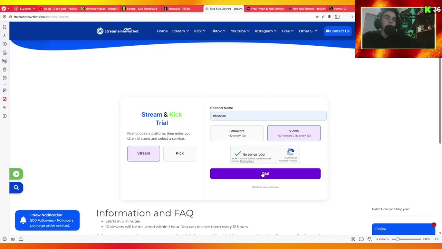Click the Home nav link
This screenshot has width=442, height=249.
[x=162, y=31]
